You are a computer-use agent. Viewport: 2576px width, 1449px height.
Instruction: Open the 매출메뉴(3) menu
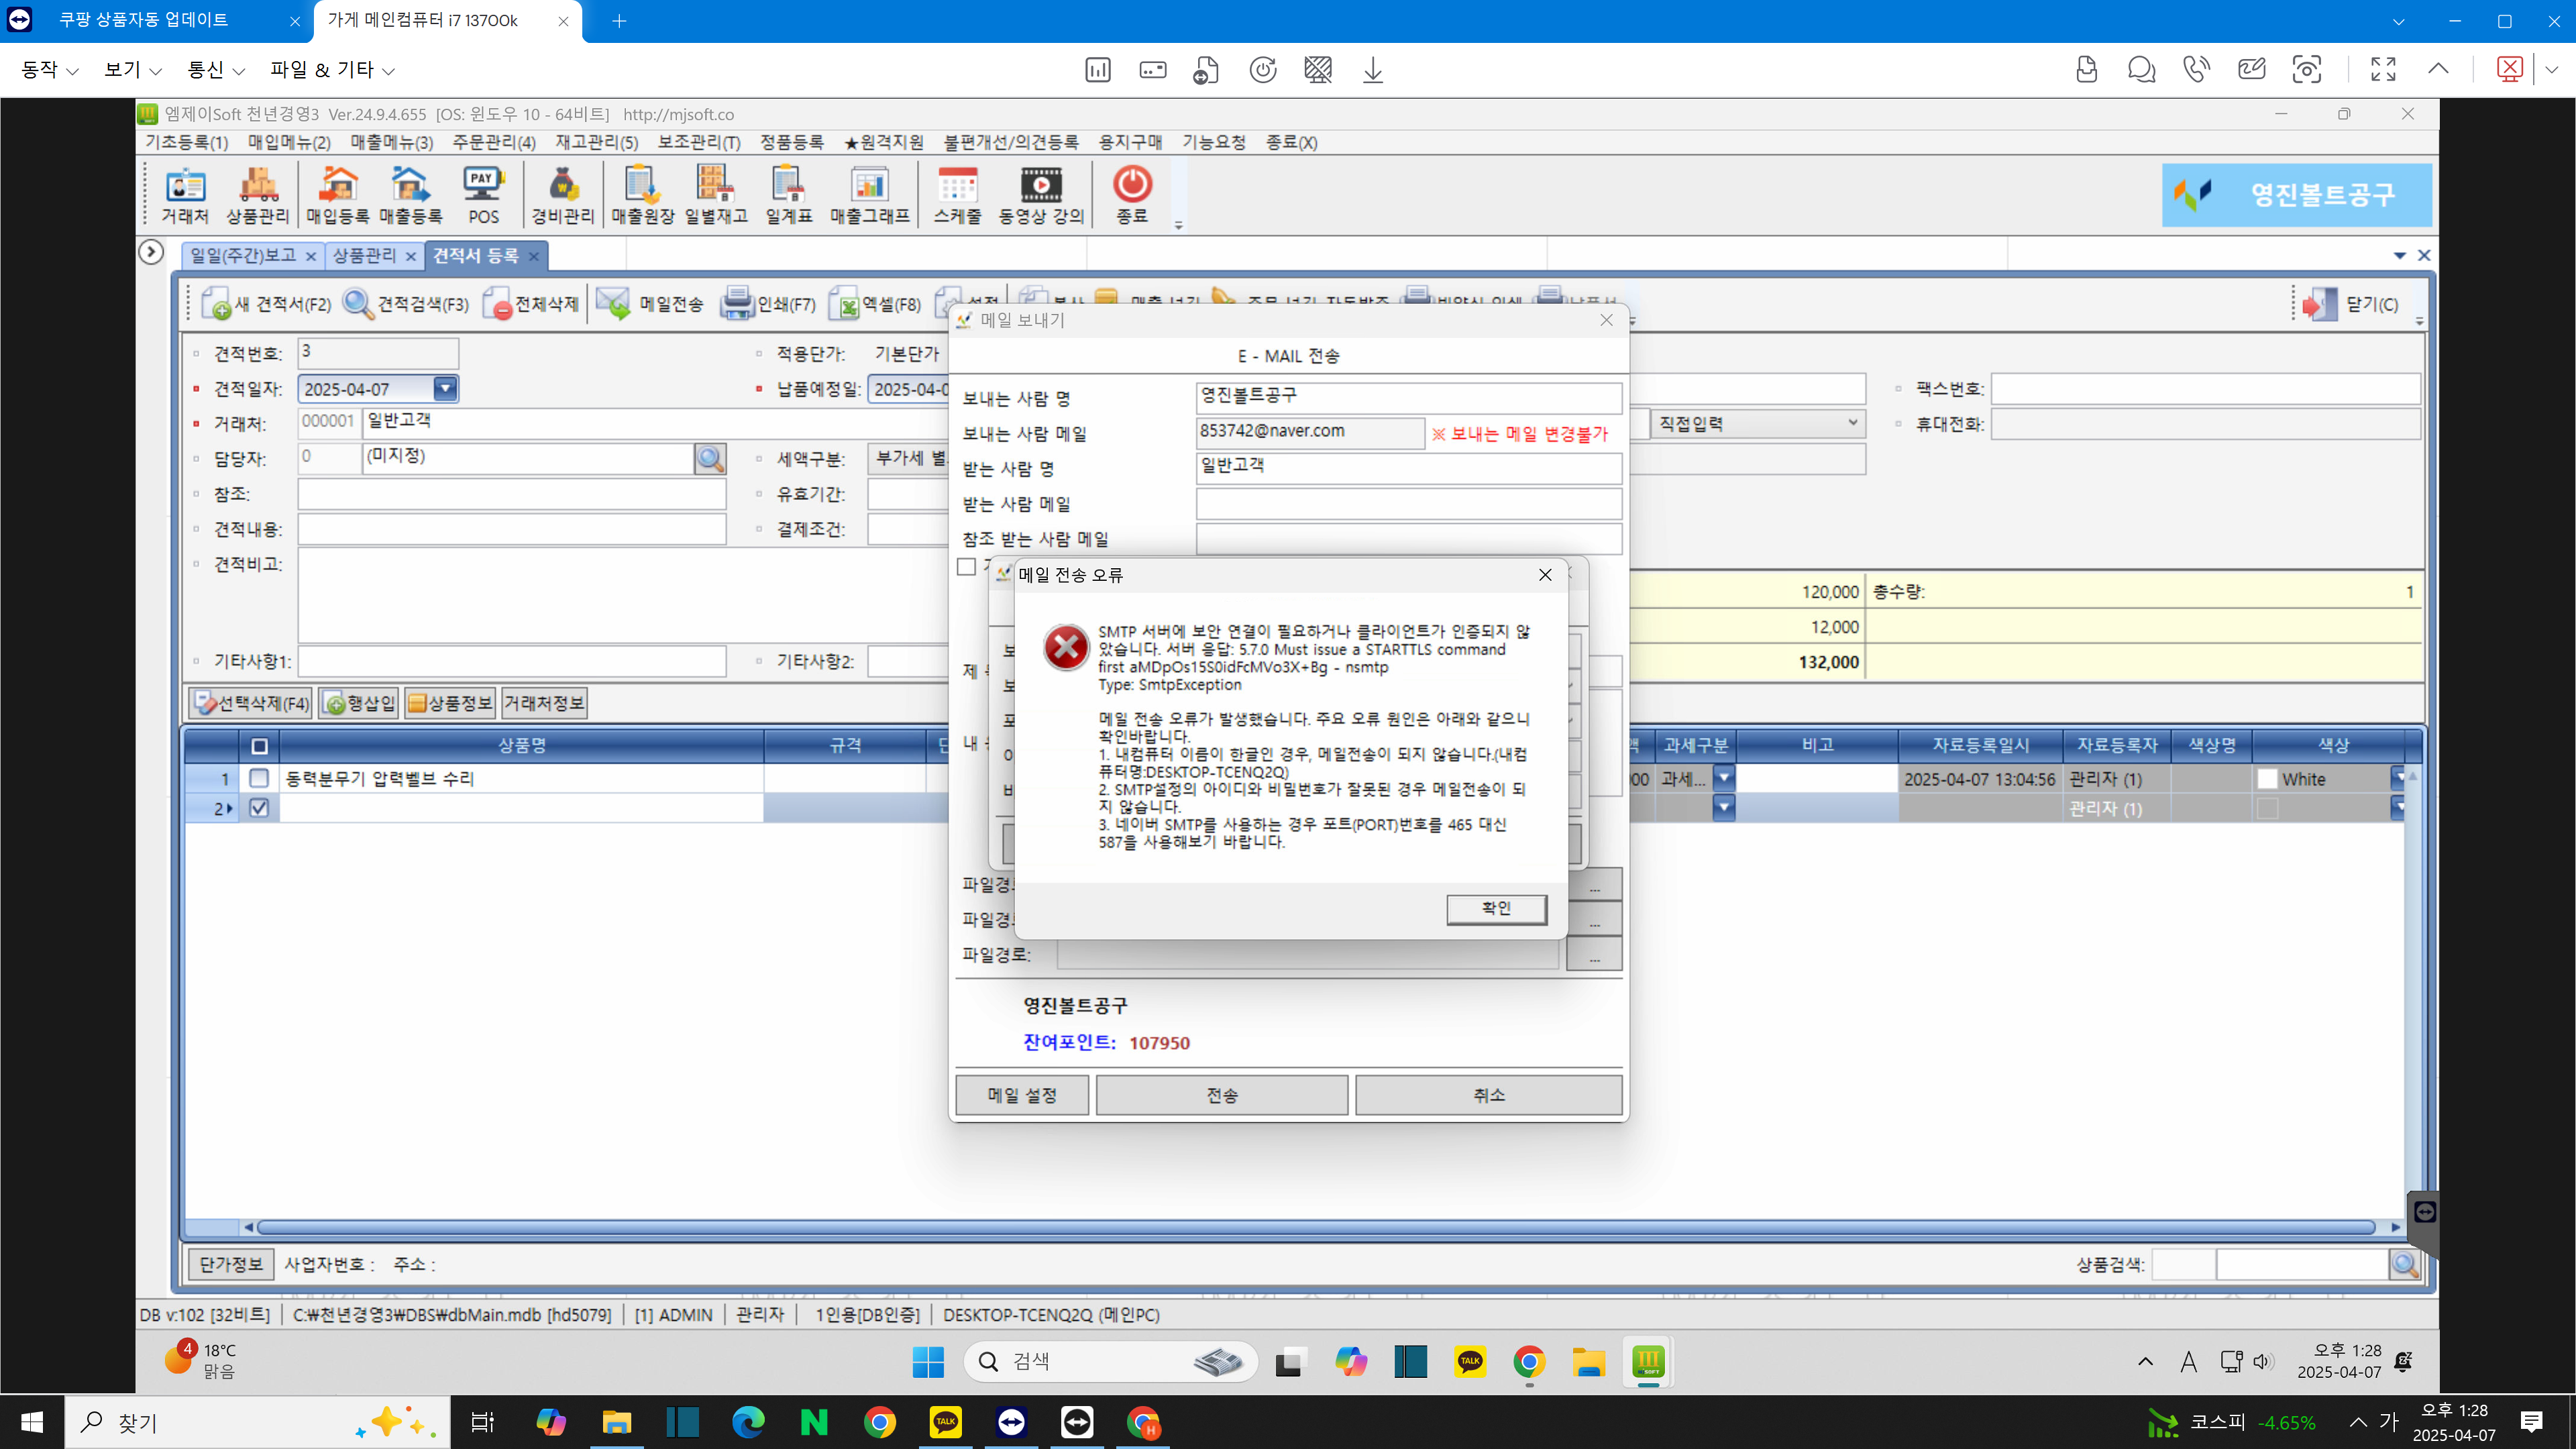click(391, 142)
